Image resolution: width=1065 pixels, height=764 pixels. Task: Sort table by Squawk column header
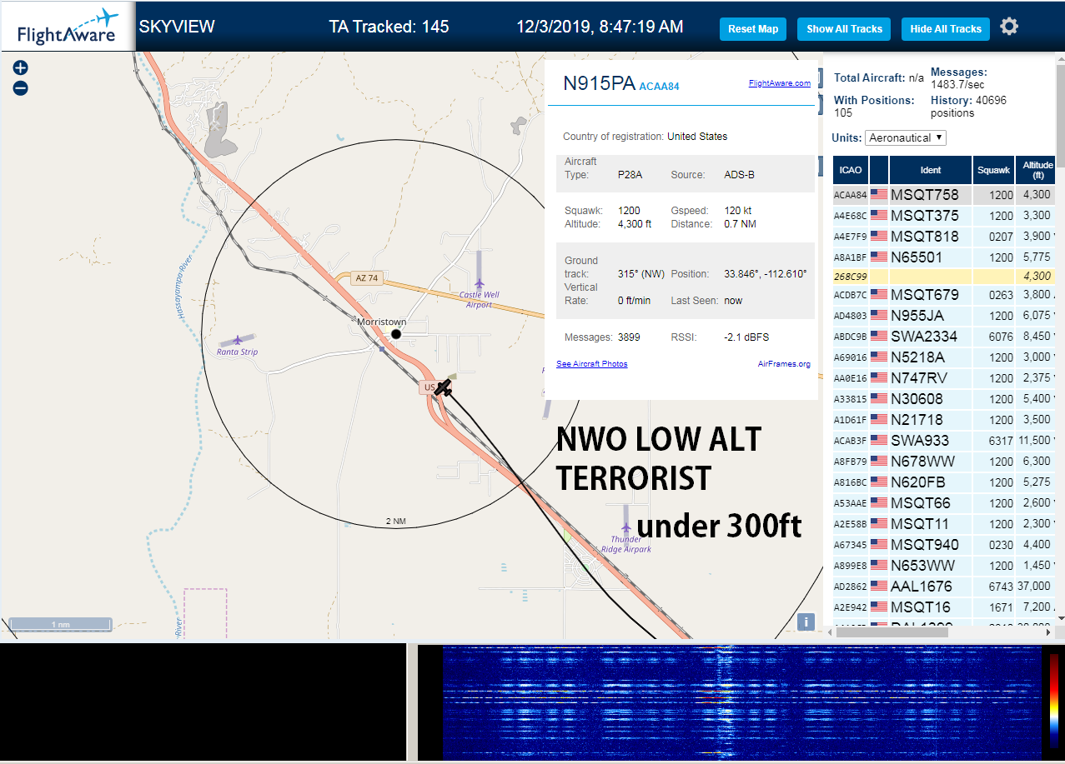(994, 170)
